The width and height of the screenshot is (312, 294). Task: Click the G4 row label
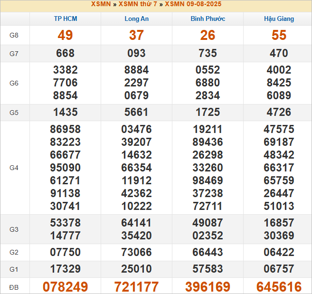(14, 168)
